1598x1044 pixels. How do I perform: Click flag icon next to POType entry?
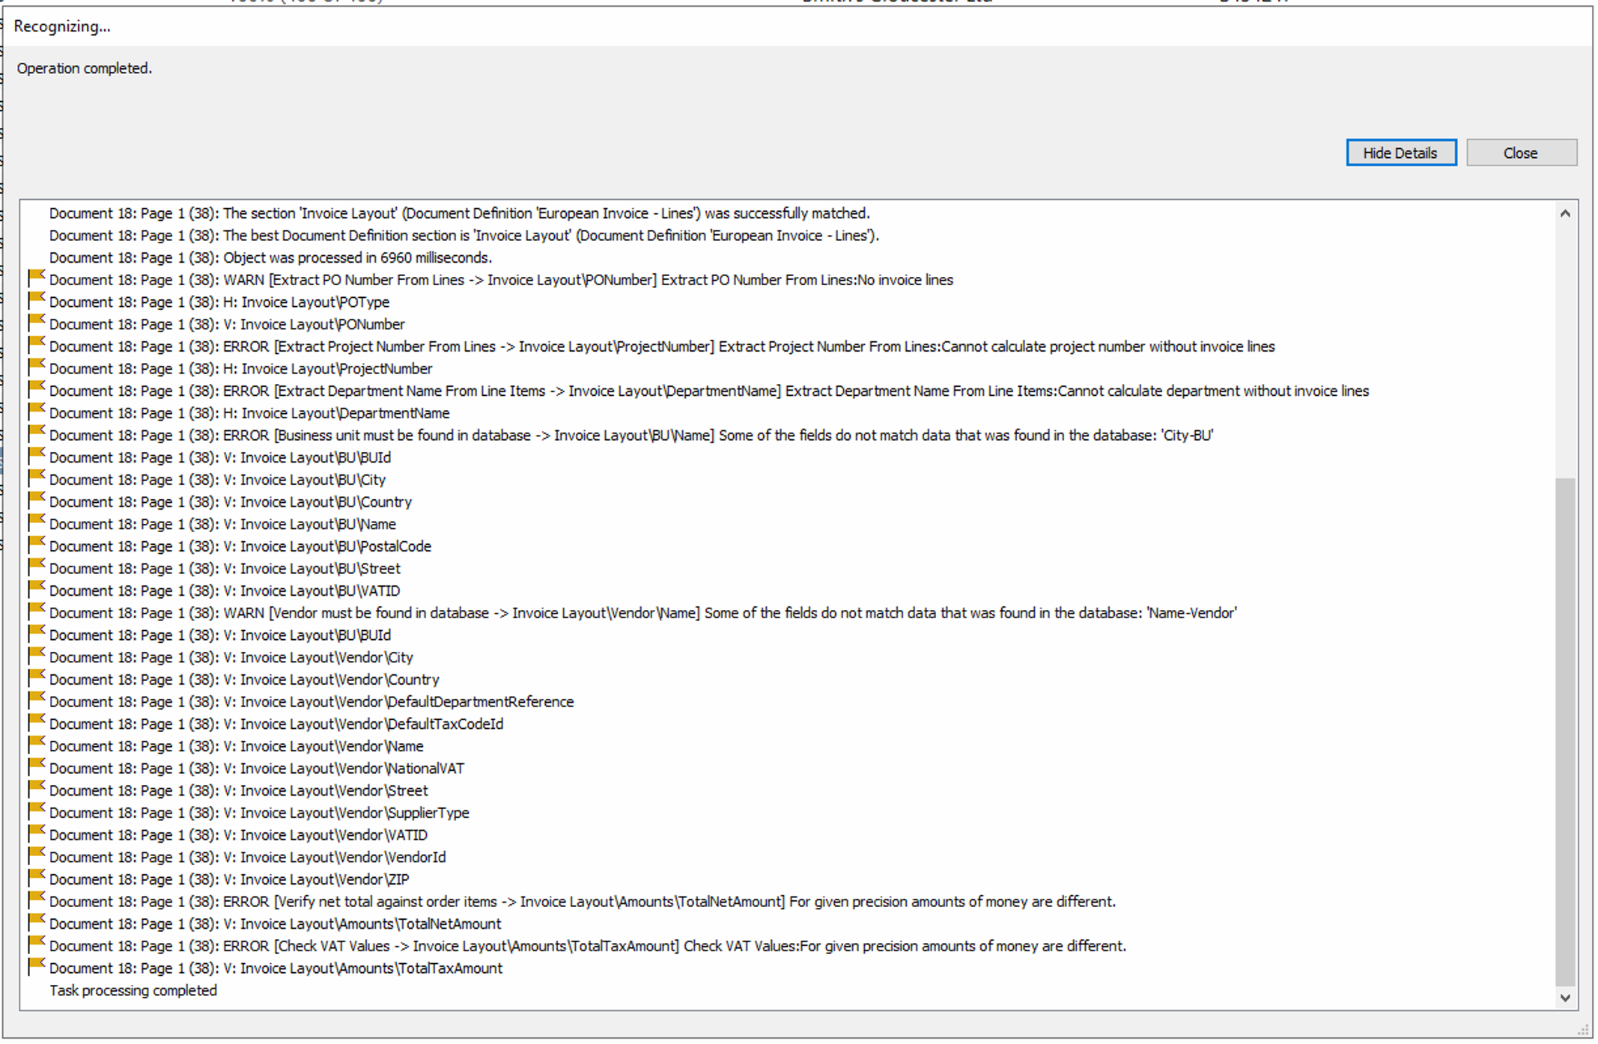click(x=36, y=302)
